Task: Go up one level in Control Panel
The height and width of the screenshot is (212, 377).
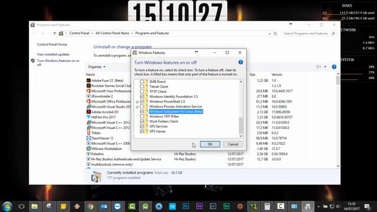Action: point(55,34)
